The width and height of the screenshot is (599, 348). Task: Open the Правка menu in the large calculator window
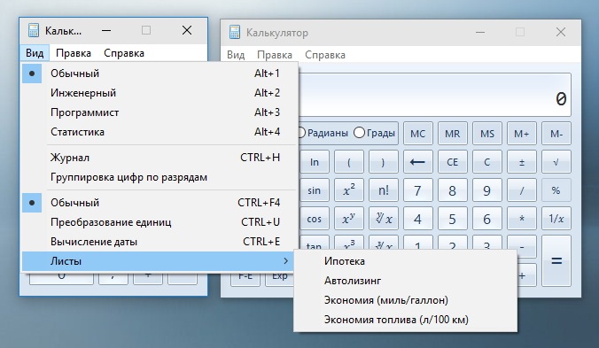[275, 55]
